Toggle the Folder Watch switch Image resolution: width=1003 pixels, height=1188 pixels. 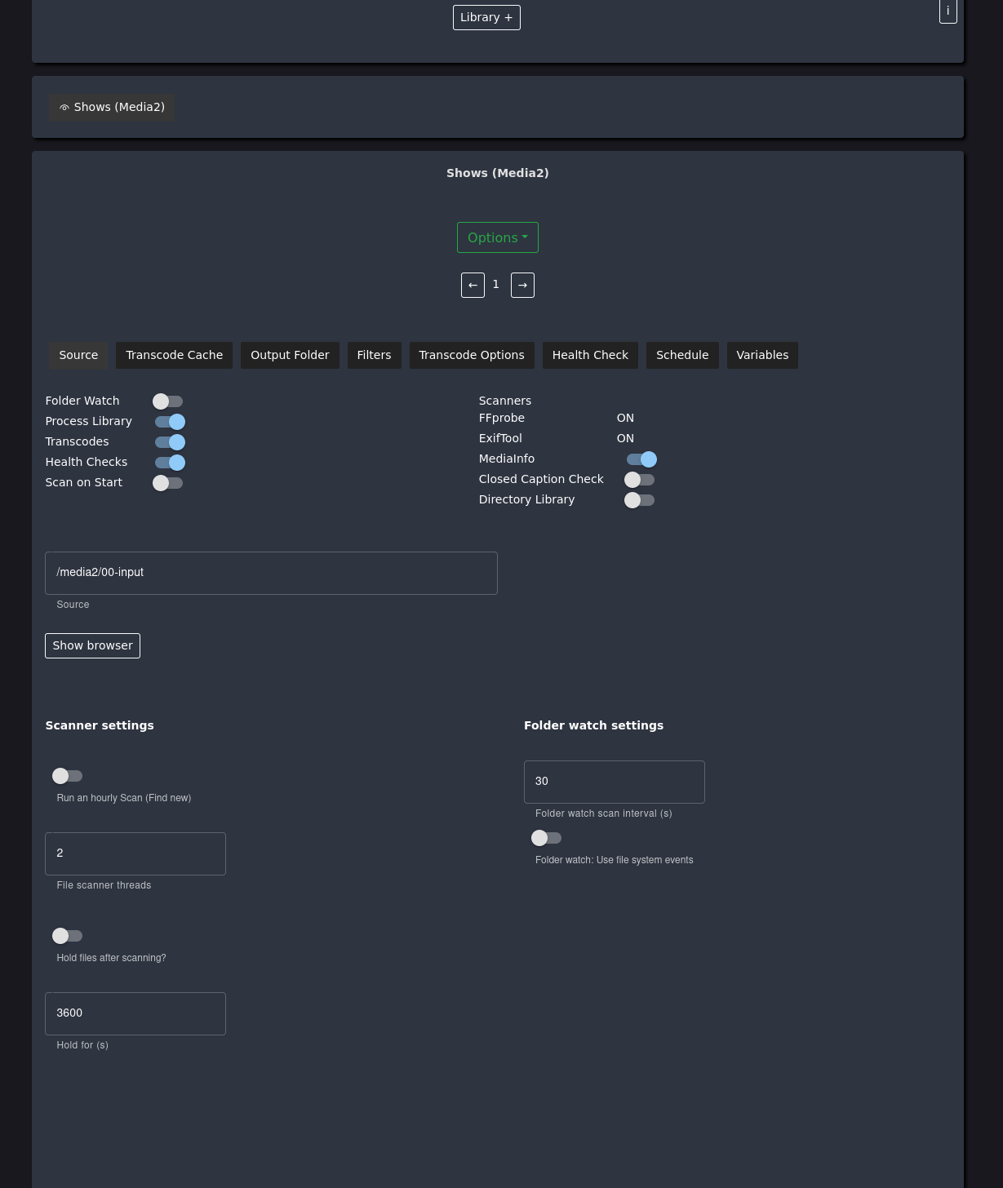coord(168,401)
